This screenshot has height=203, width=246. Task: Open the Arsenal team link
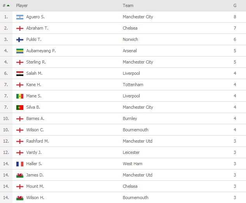(130, 51)
